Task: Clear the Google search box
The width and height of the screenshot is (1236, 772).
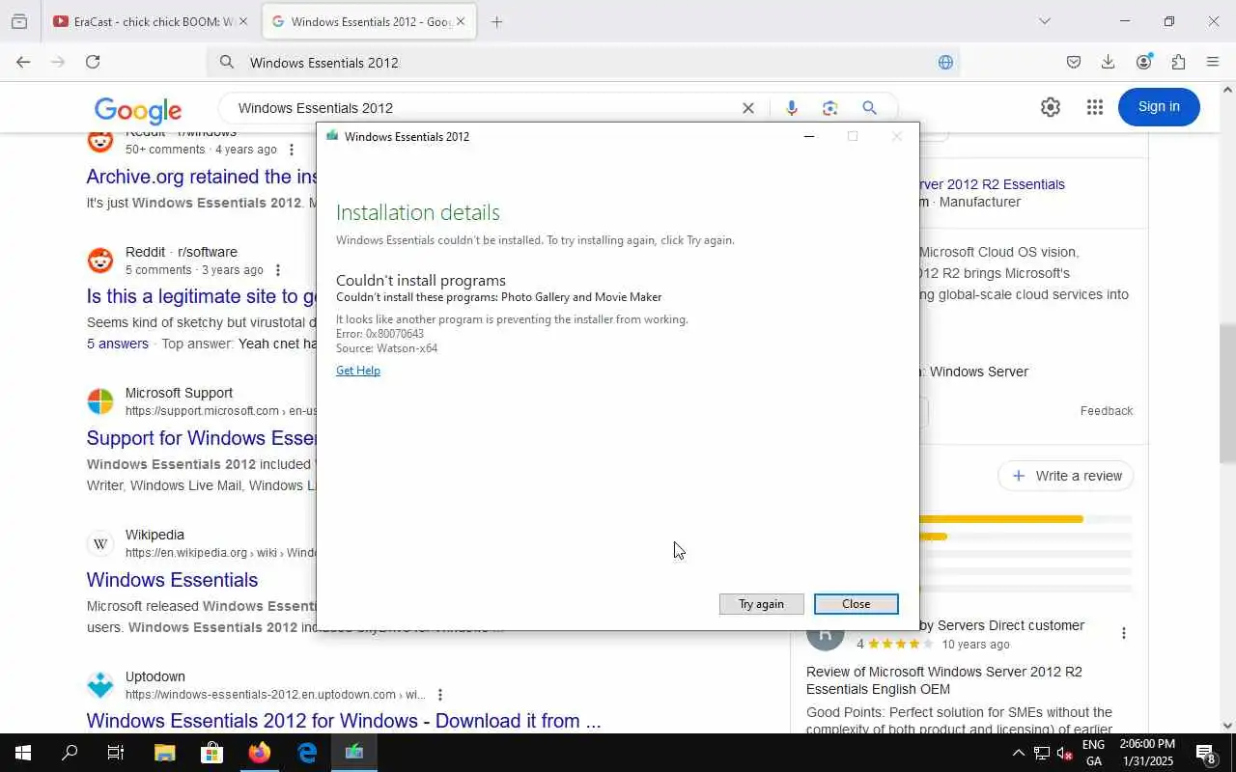Action: pyautogui.click(x=747, y=108)
